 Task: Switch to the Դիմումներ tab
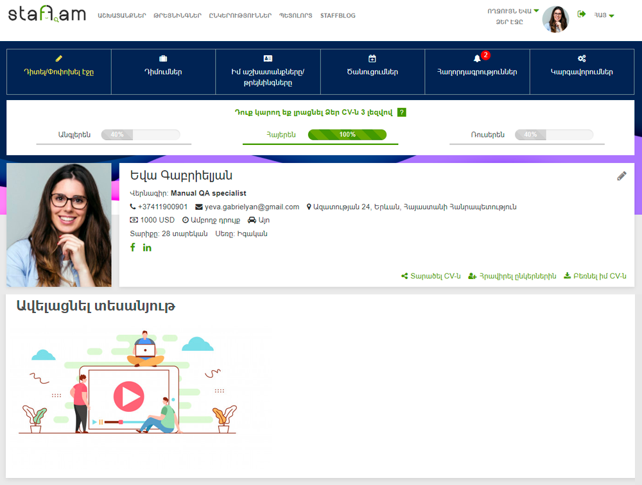tap(163, 72)
